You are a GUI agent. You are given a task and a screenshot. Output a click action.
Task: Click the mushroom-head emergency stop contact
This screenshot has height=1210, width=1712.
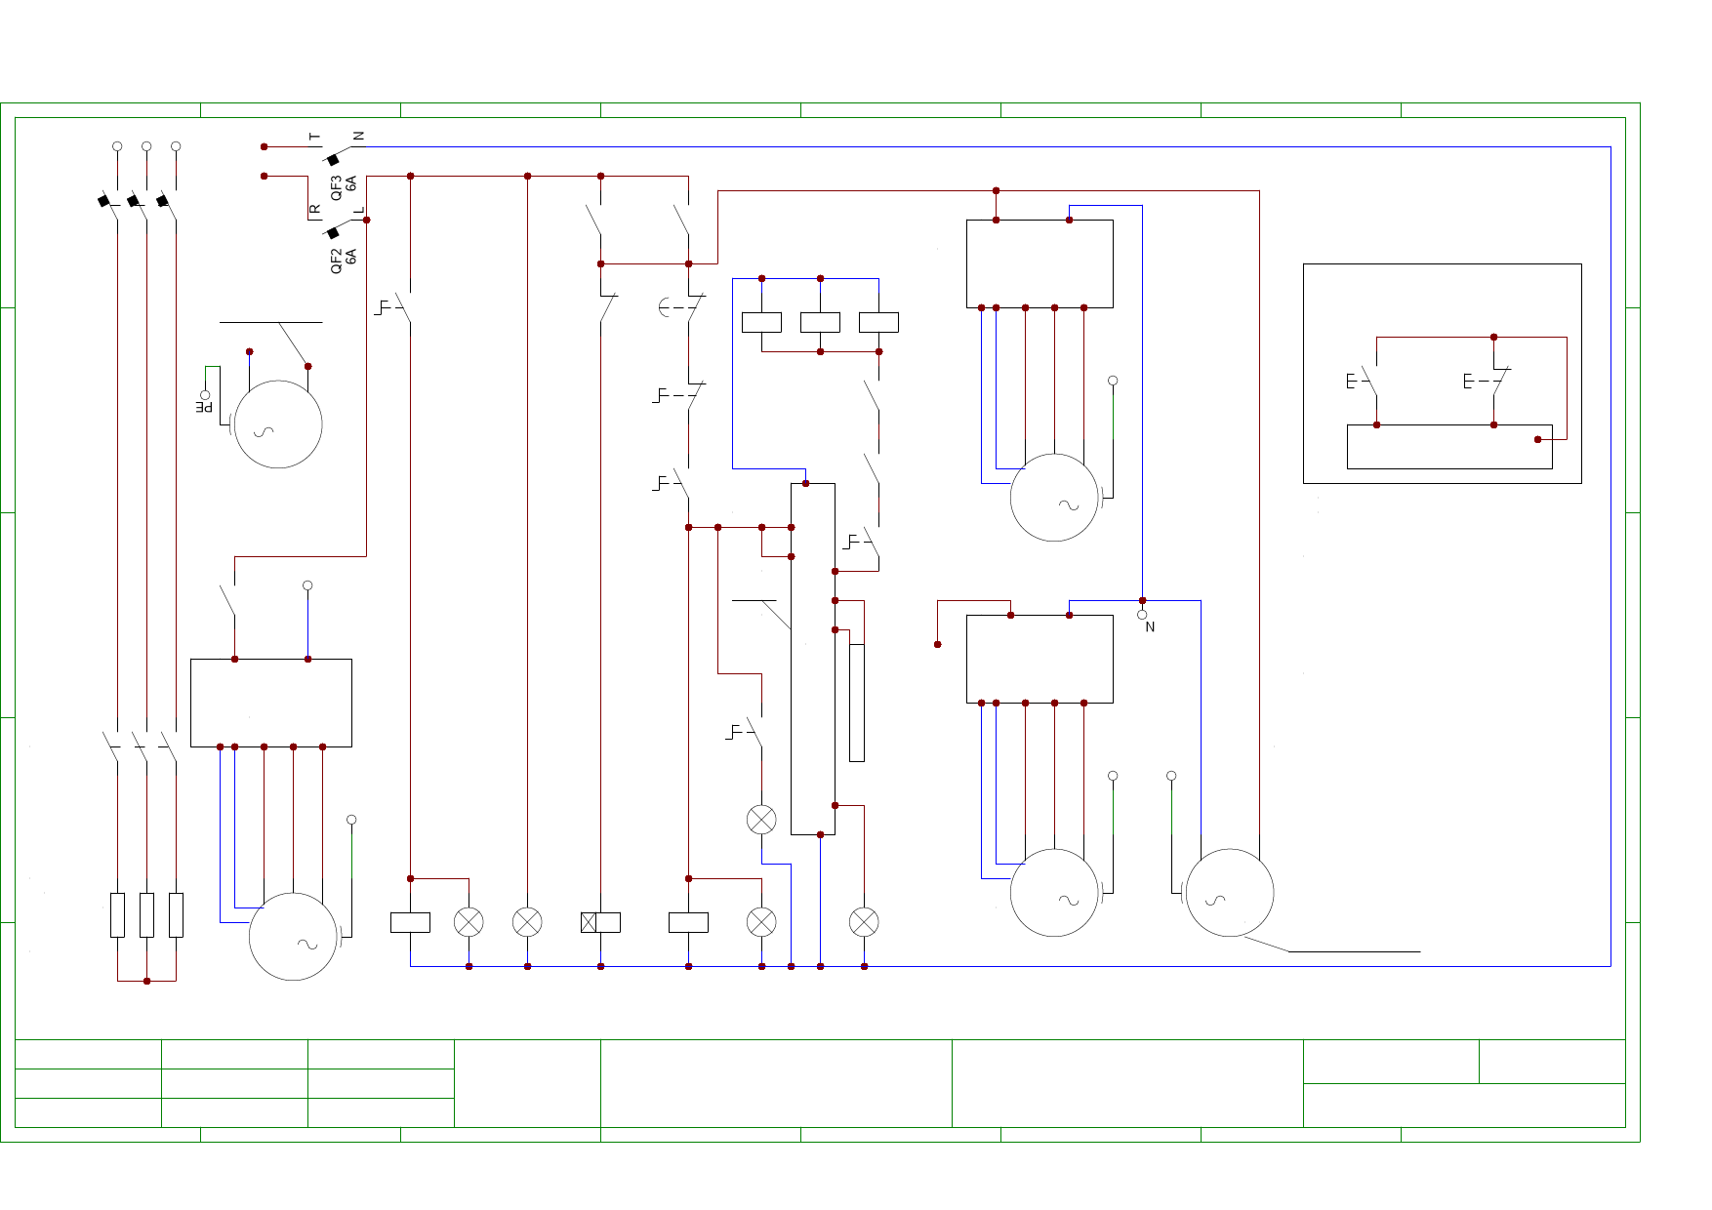click(x=681, y=308)
